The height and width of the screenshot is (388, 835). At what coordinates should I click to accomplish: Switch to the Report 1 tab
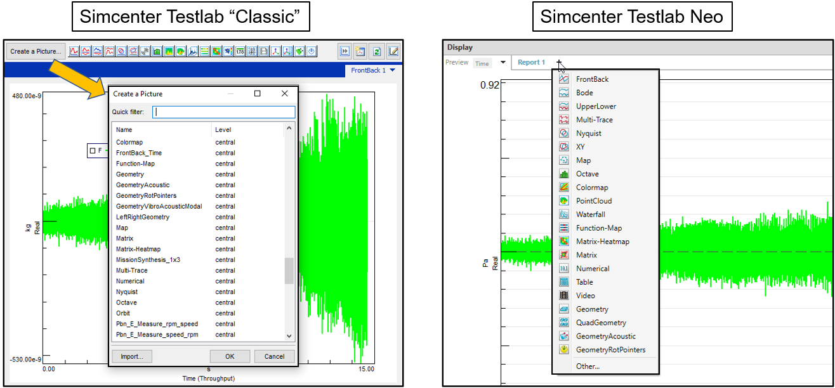point(531,62)
